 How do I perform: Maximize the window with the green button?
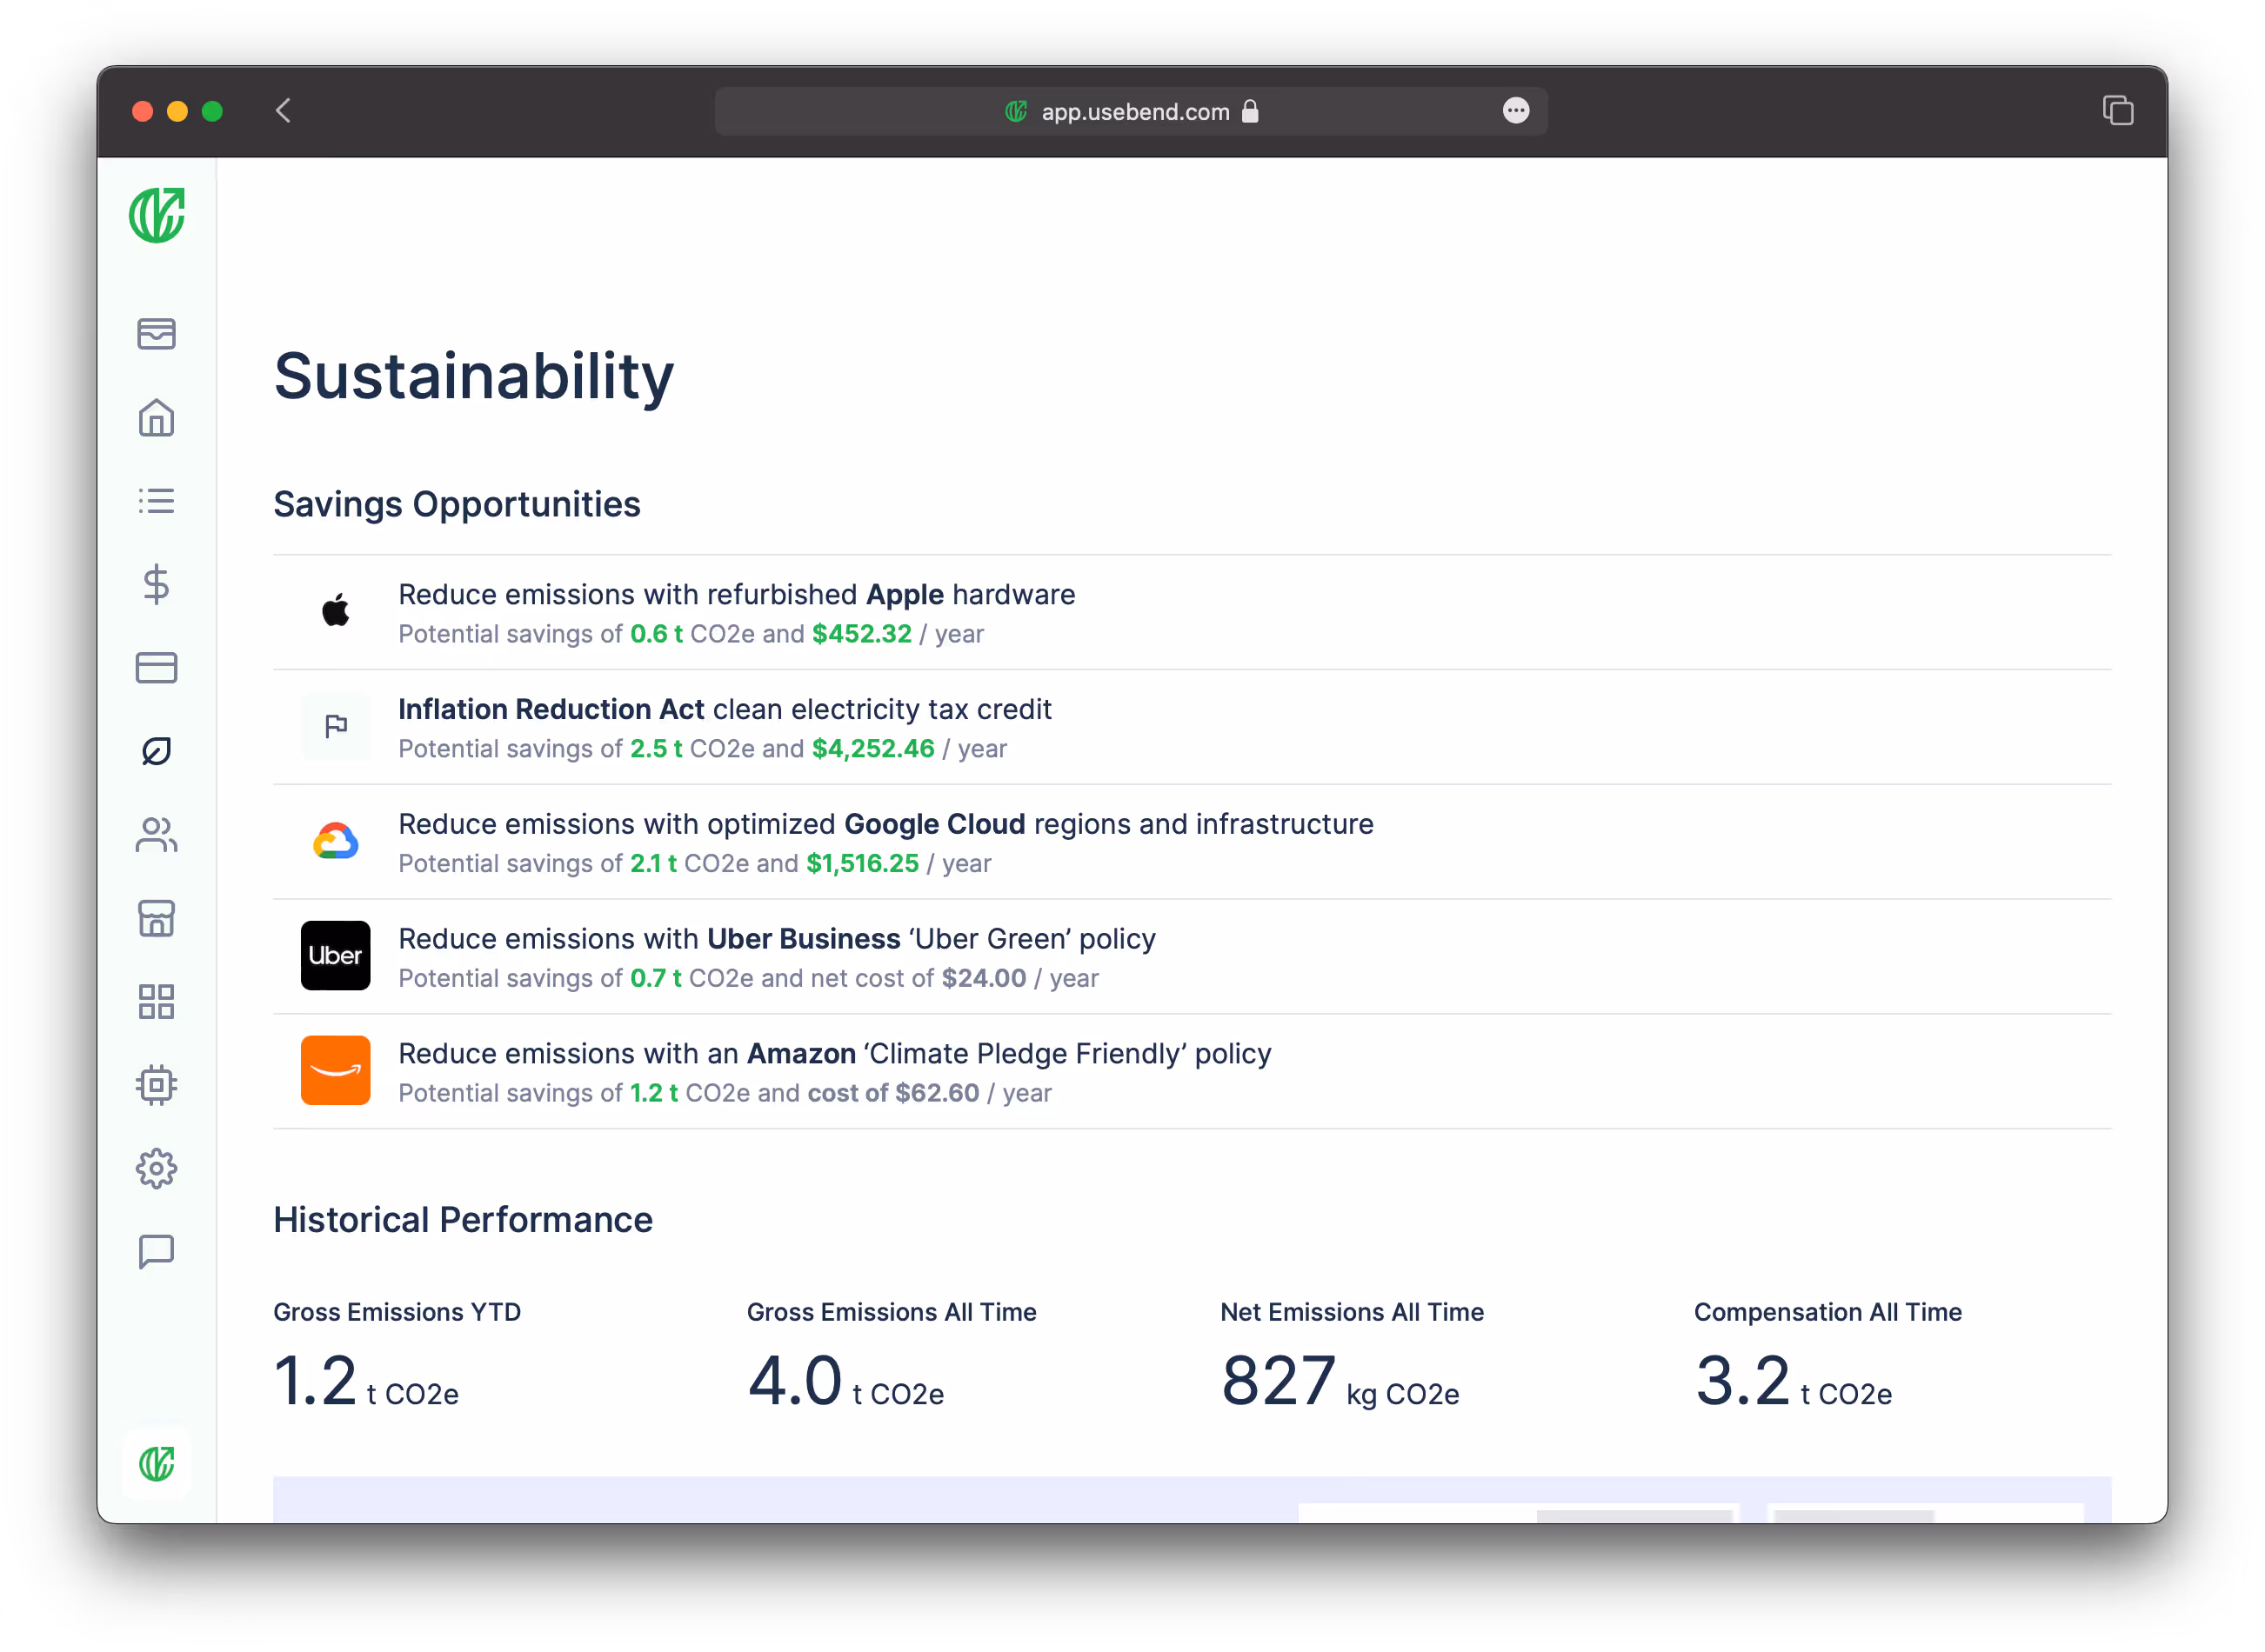212,111
